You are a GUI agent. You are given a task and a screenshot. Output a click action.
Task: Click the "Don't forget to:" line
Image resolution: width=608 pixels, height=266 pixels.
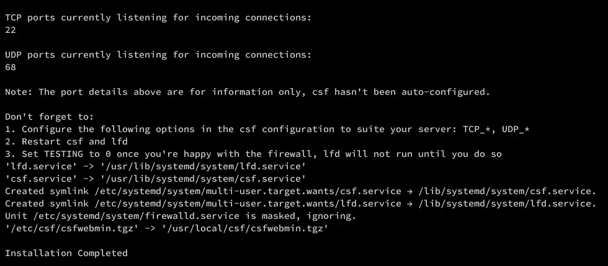coord(50,117)
